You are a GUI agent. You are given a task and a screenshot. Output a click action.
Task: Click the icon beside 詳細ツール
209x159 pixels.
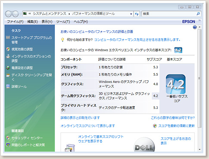coord(8,86)
